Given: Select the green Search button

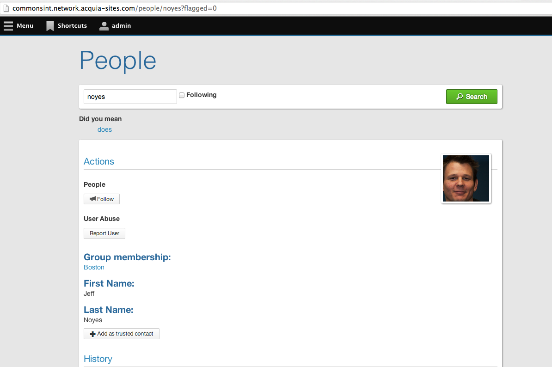Looking at the screenshot, I should click(472, 97).
